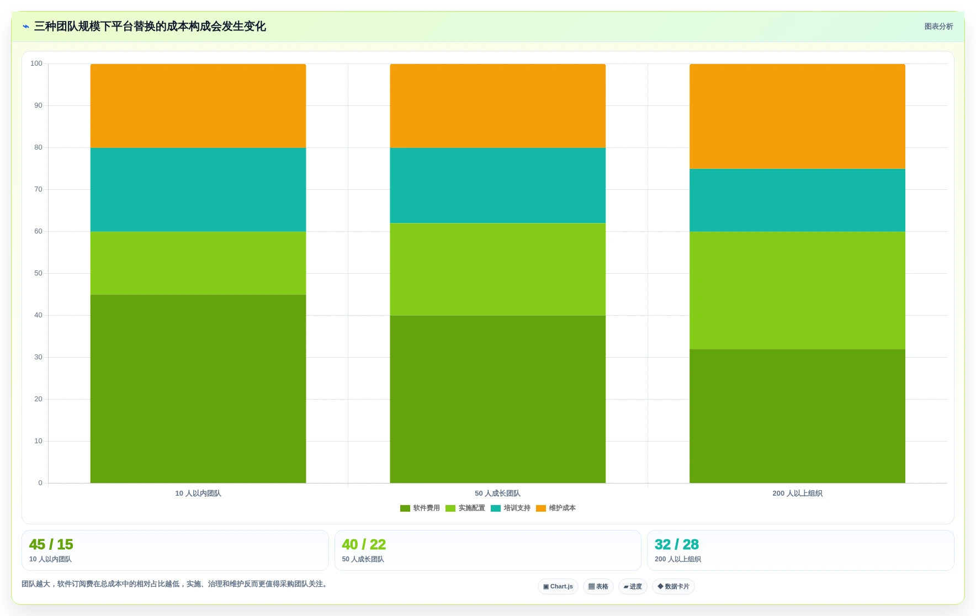Click the 32 / 28 data card
The width and height of the screenshot is (976, 616).
click(x=800, y=550)
